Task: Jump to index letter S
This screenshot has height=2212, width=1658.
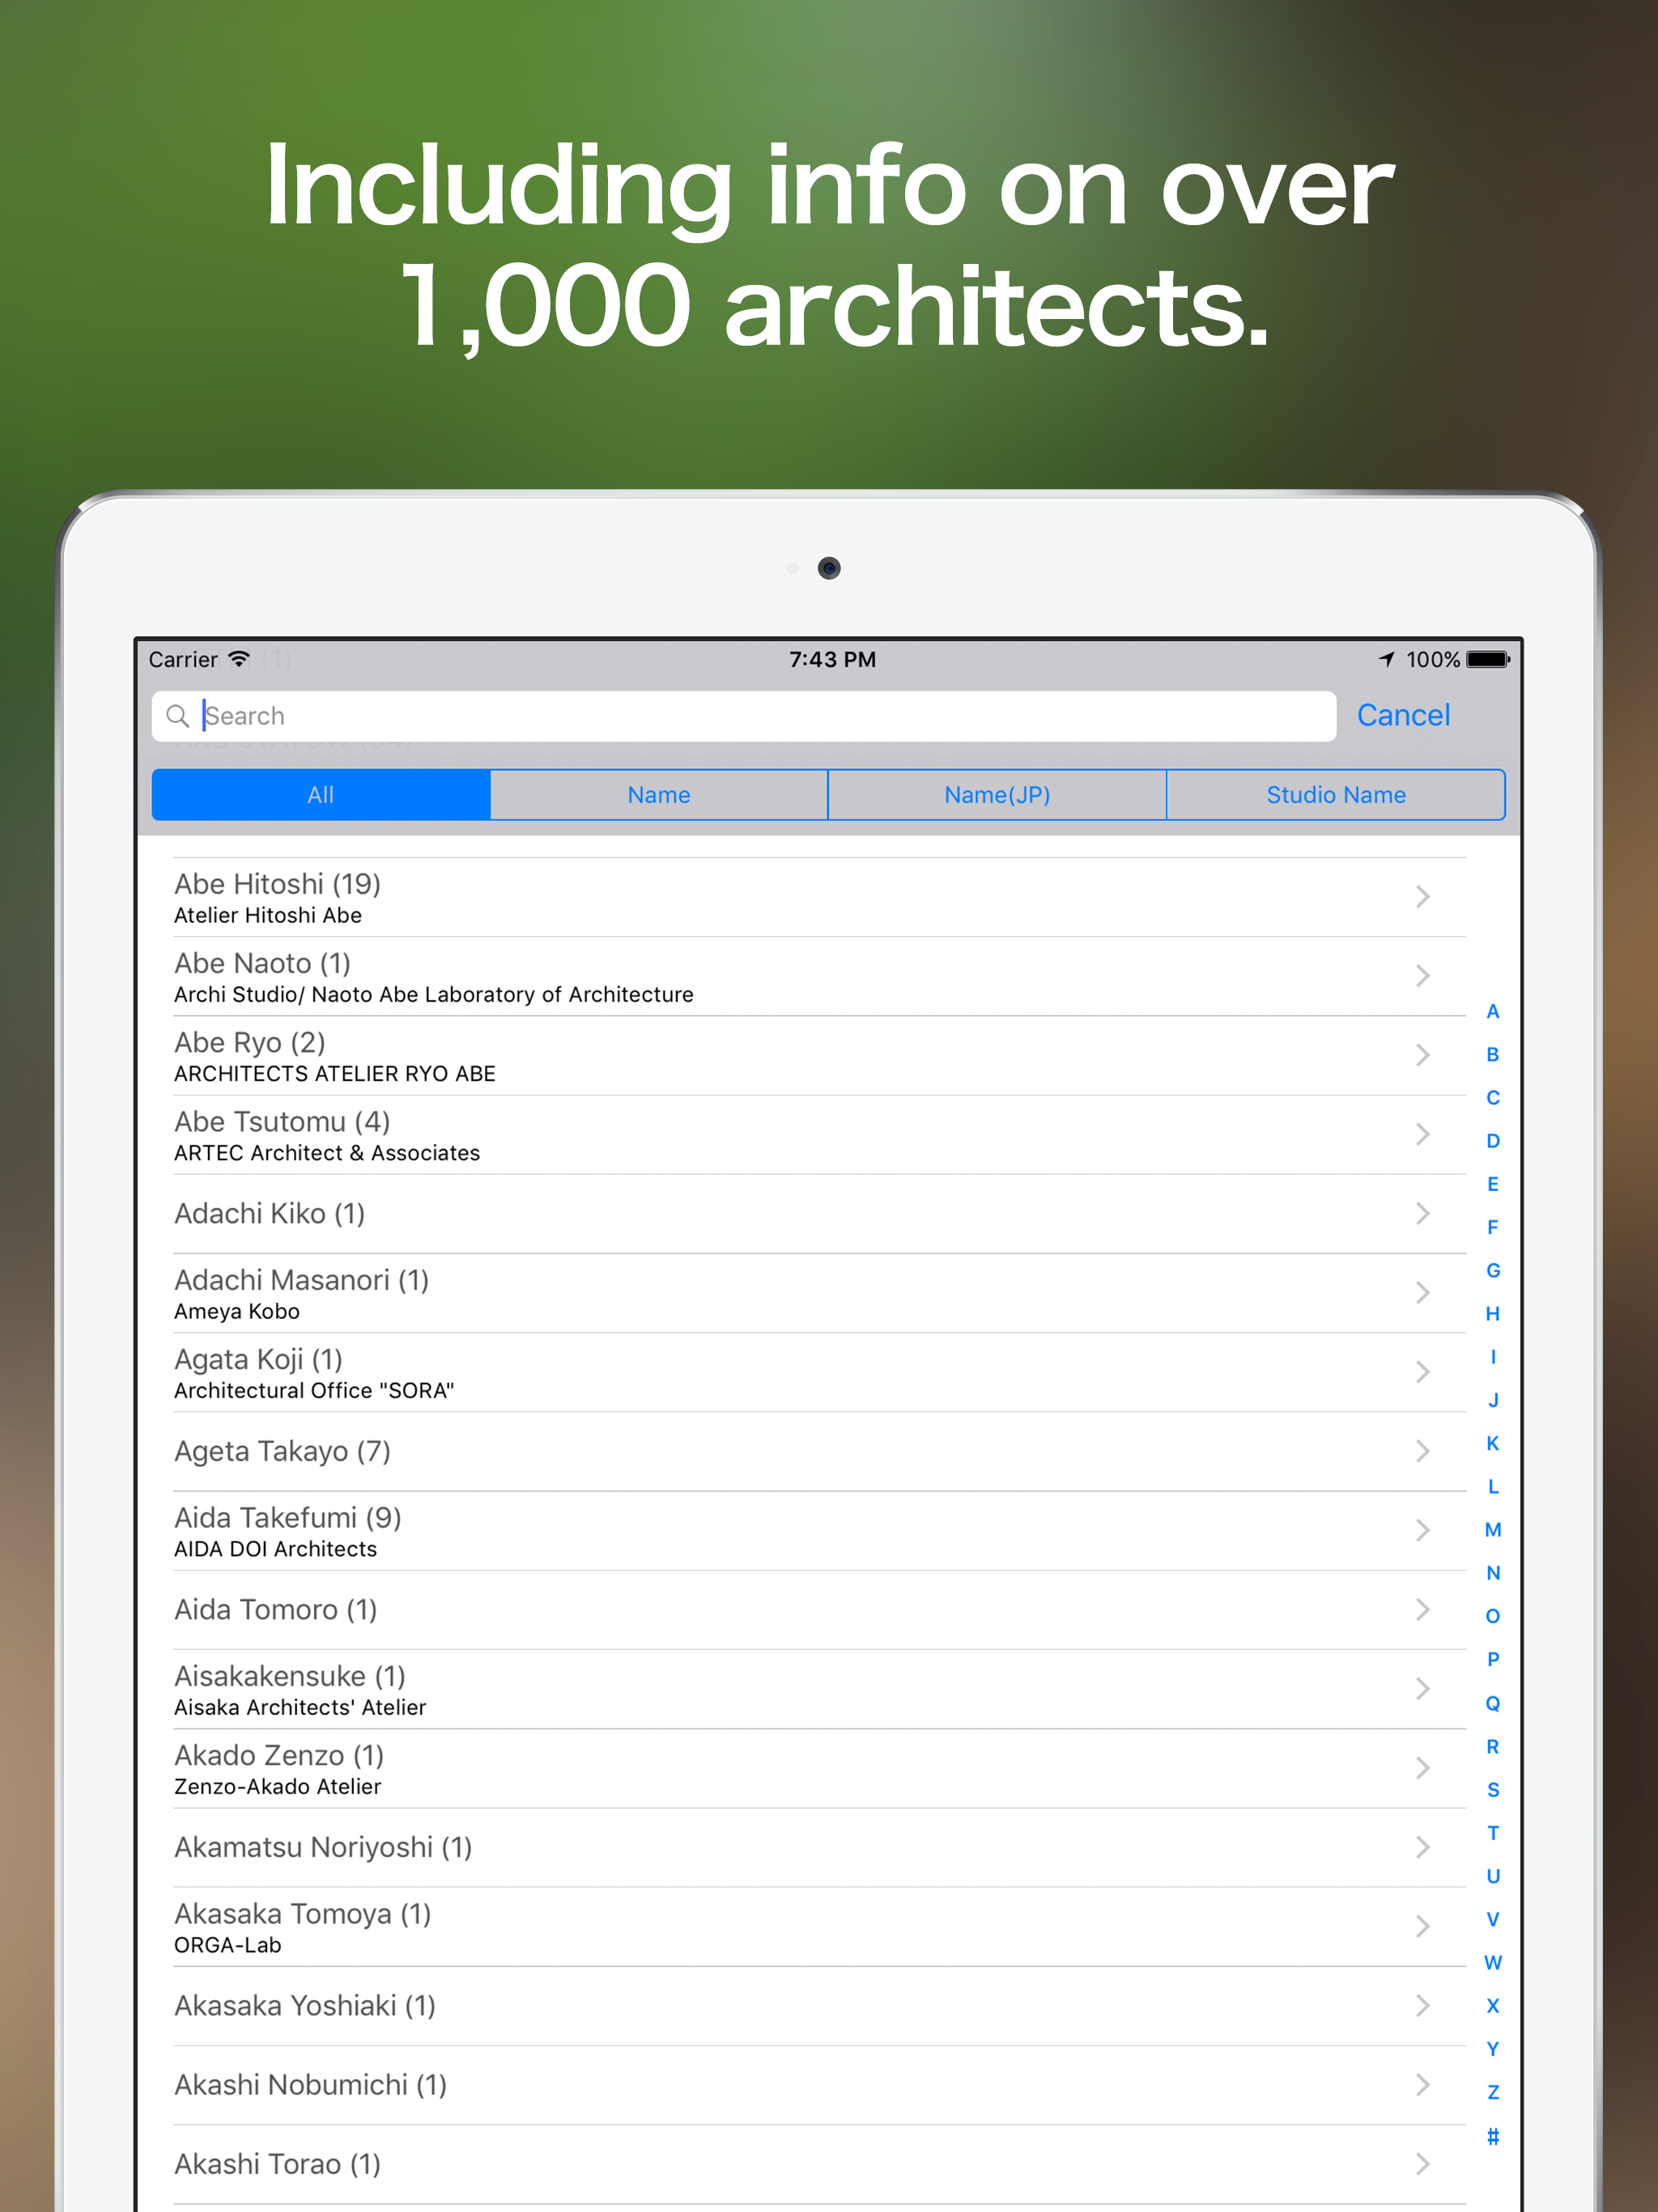Action: pyautogui.click(x=1493, y=1789)
